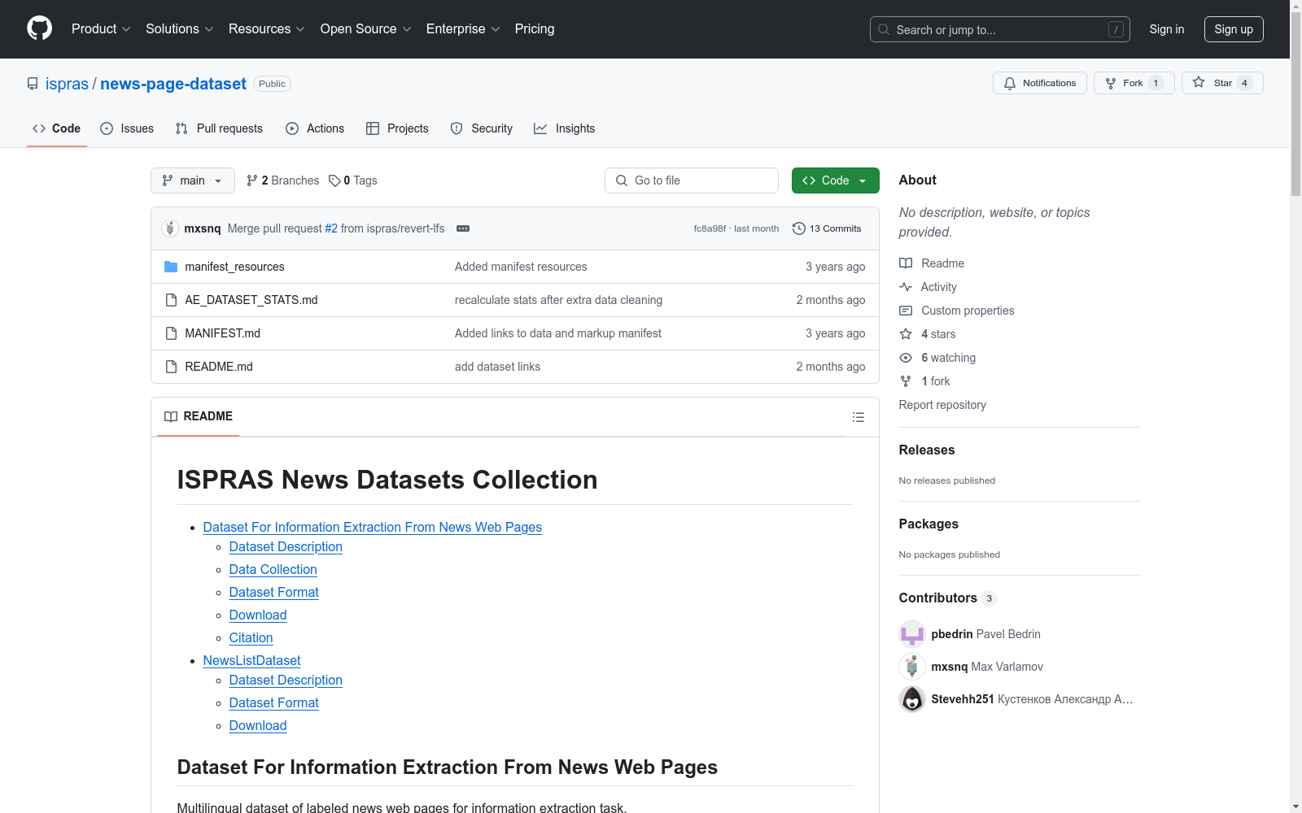Open the Security tab
This screenshot has width=1302, height=813.
(482, 128)
